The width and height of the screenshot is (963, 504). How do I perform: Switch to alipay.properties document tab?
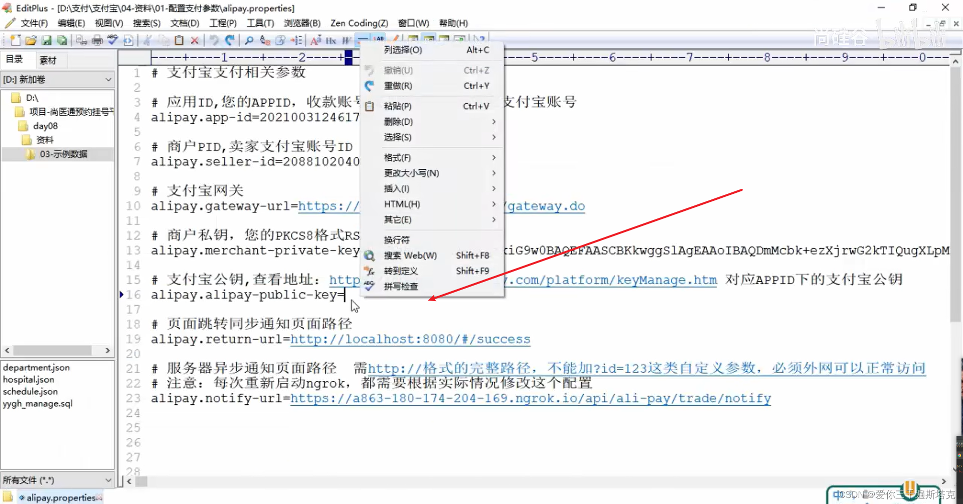click(61, 497)
